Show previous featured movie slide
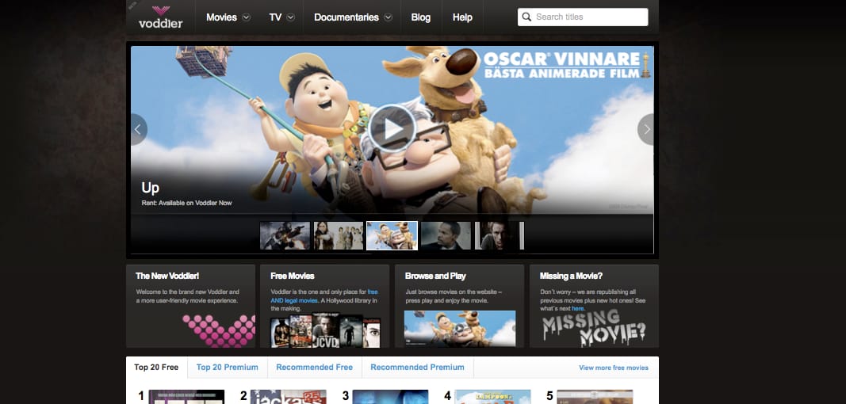The height and width of the screenshot is (404, 846). [138, 129]
